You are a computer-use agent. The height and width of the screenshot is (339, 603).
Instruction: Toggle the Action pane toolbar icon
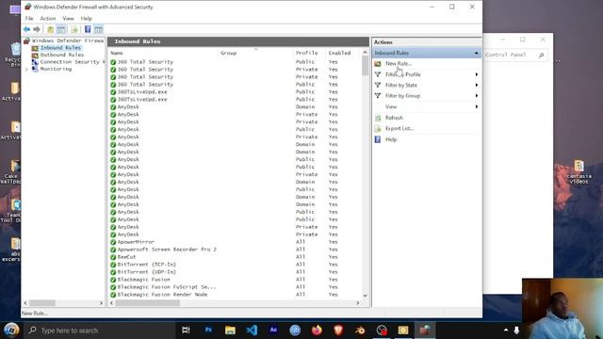(98, 29)
